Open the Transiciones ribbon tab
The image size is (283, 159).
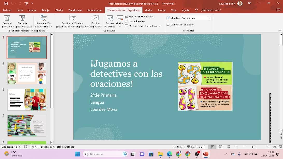(75, 10)
